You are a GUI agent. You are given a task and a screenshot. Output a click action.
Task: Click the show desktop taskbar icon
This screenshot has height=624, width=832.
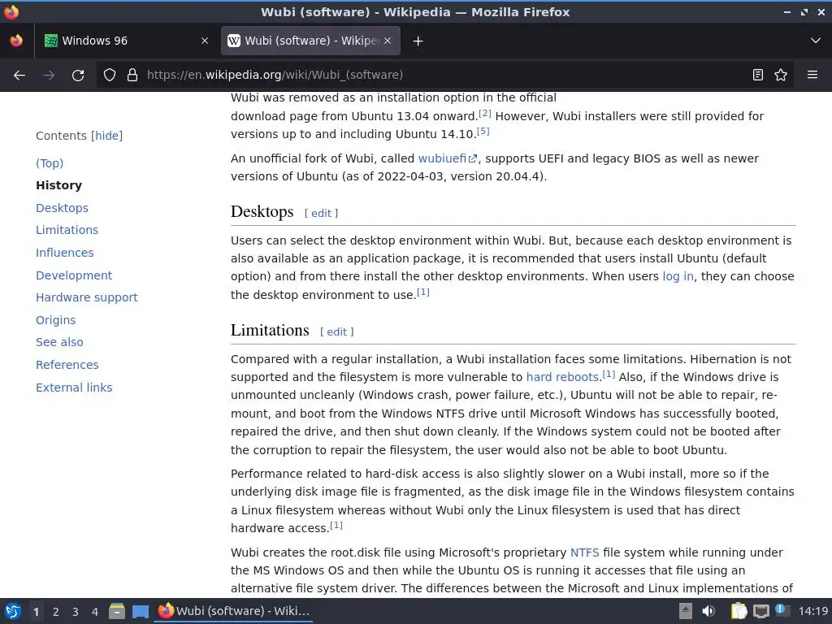click(x=141, y=612)
